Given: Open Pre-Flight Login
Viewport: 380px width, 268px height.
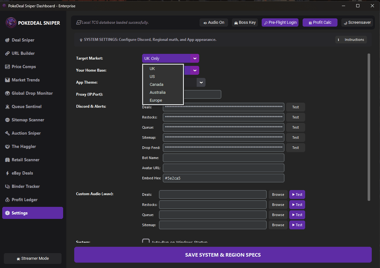Looking at the screenshot, I should coord(280,22).
